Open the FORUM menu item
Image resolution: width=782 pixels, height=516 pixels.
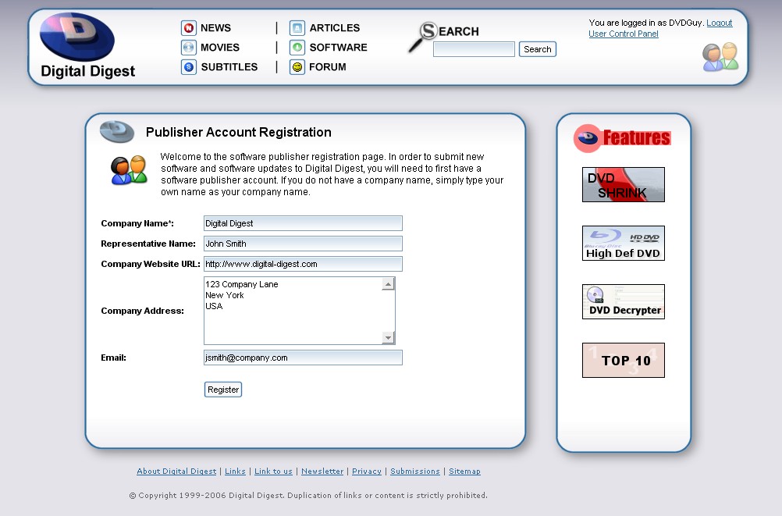pyautogui.click(x=327, y=67)
